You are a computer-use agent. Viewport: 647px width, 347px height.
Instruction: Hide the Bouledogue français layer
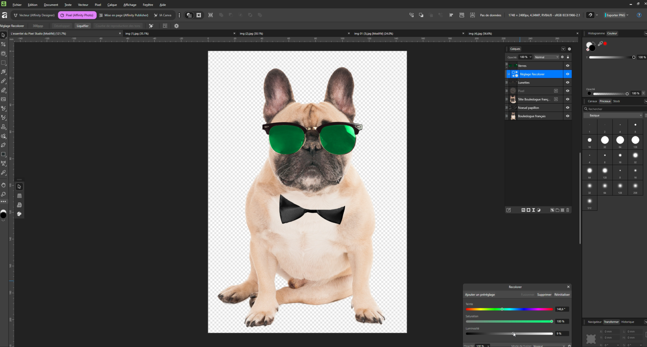(x=567, y=116)
